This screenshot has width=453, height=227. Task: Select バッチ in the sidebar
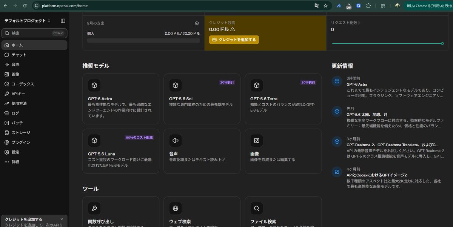[x=34, y=123]
